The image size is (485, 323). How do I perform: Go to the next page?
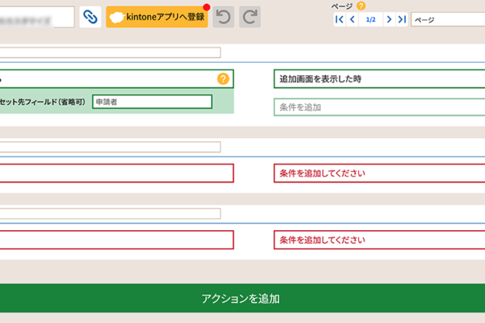(x=389, y=19)
